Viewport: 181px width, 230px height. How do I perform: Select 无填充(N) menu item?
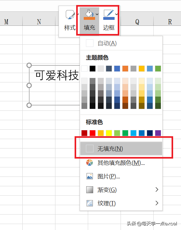tap(121, 149)
